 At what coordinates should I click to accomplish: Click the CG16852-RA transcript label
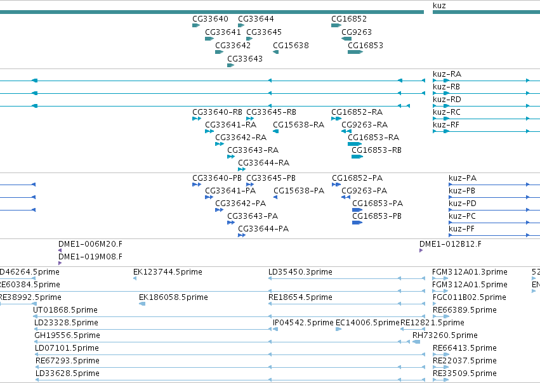pyautogui.click(x=357, y=112)
